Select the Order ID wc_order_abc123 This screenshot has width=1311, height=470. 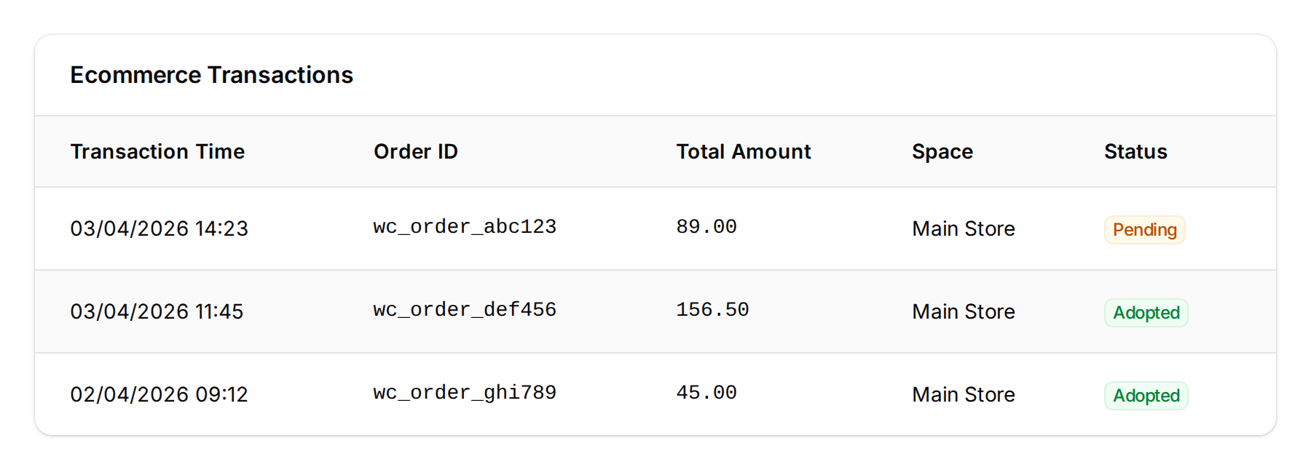(x=464, y=227)
